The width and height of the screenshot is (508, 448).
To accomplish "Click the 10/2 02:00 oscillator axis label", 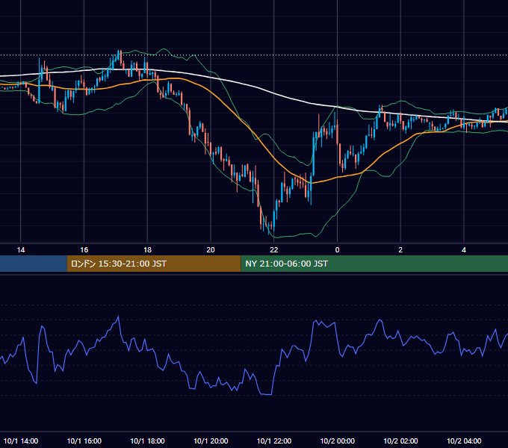I will coord(400,441).
